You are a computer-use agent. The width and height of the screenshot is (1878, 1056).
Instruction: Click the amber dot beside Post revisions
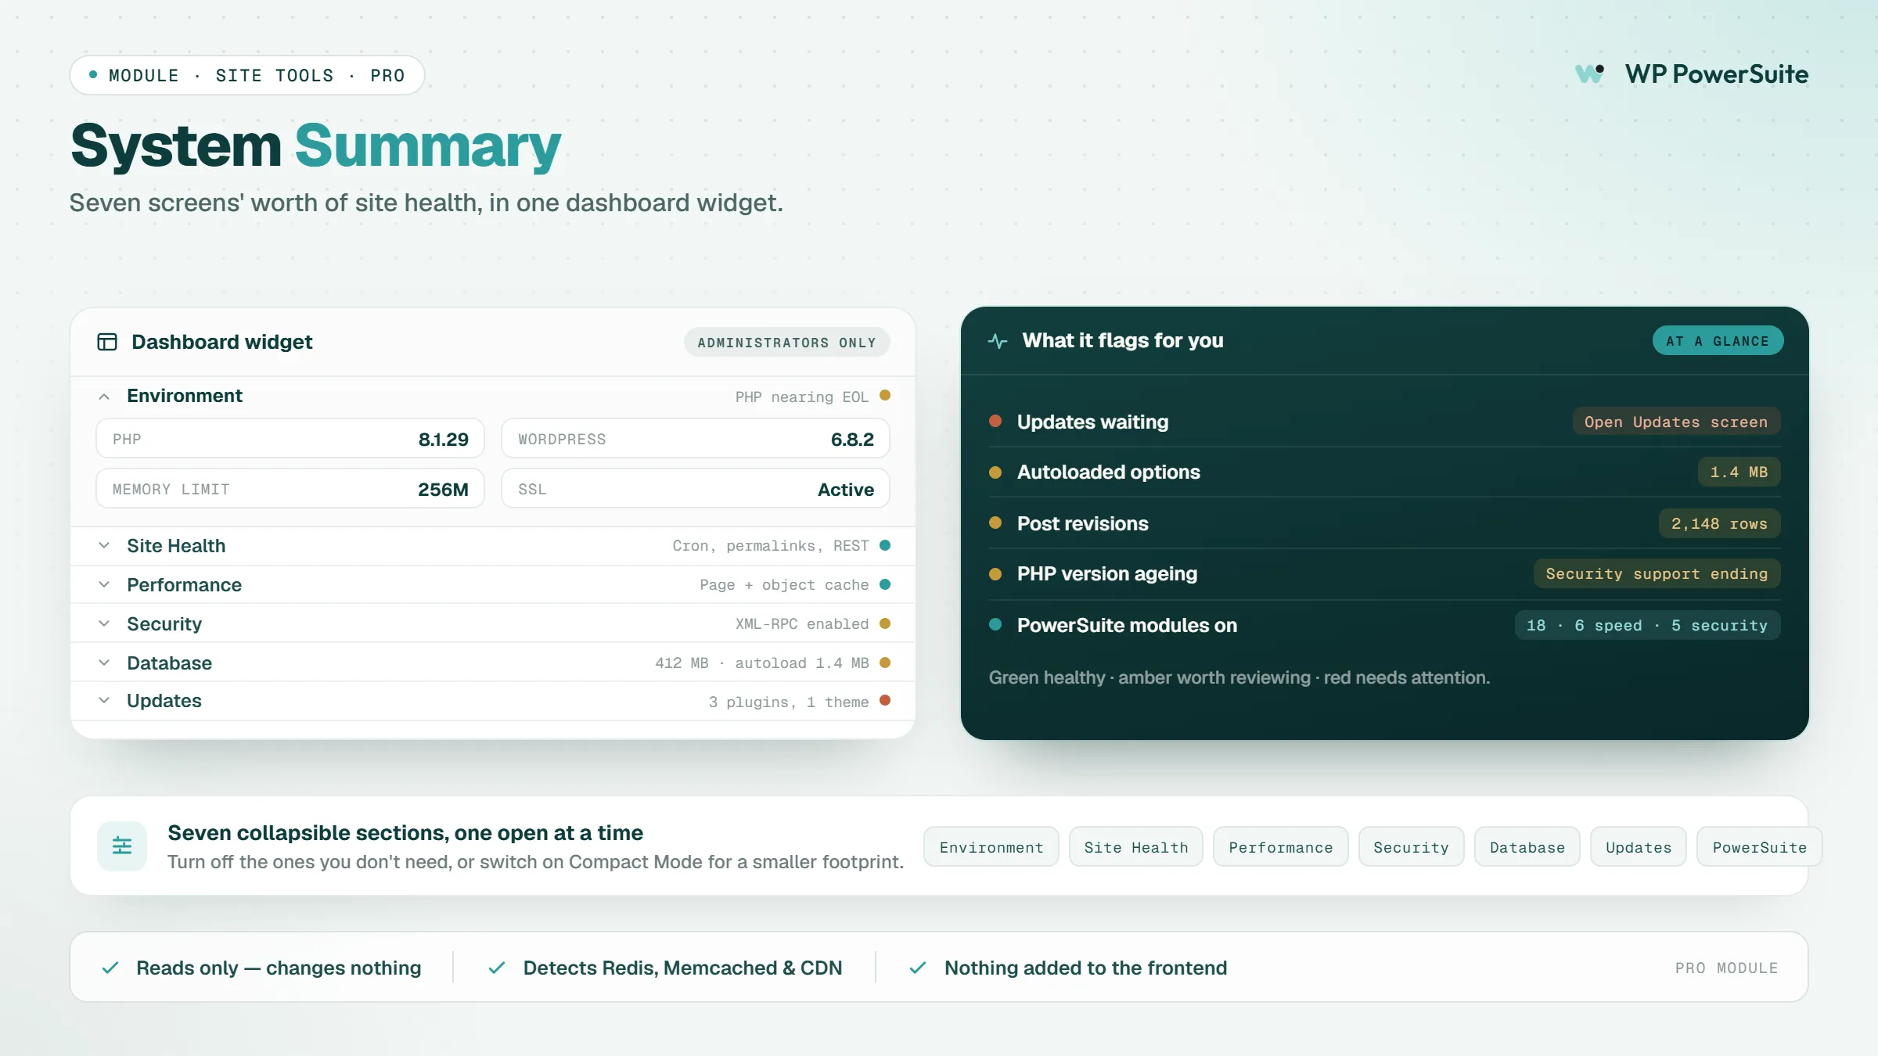coord(995,523)
